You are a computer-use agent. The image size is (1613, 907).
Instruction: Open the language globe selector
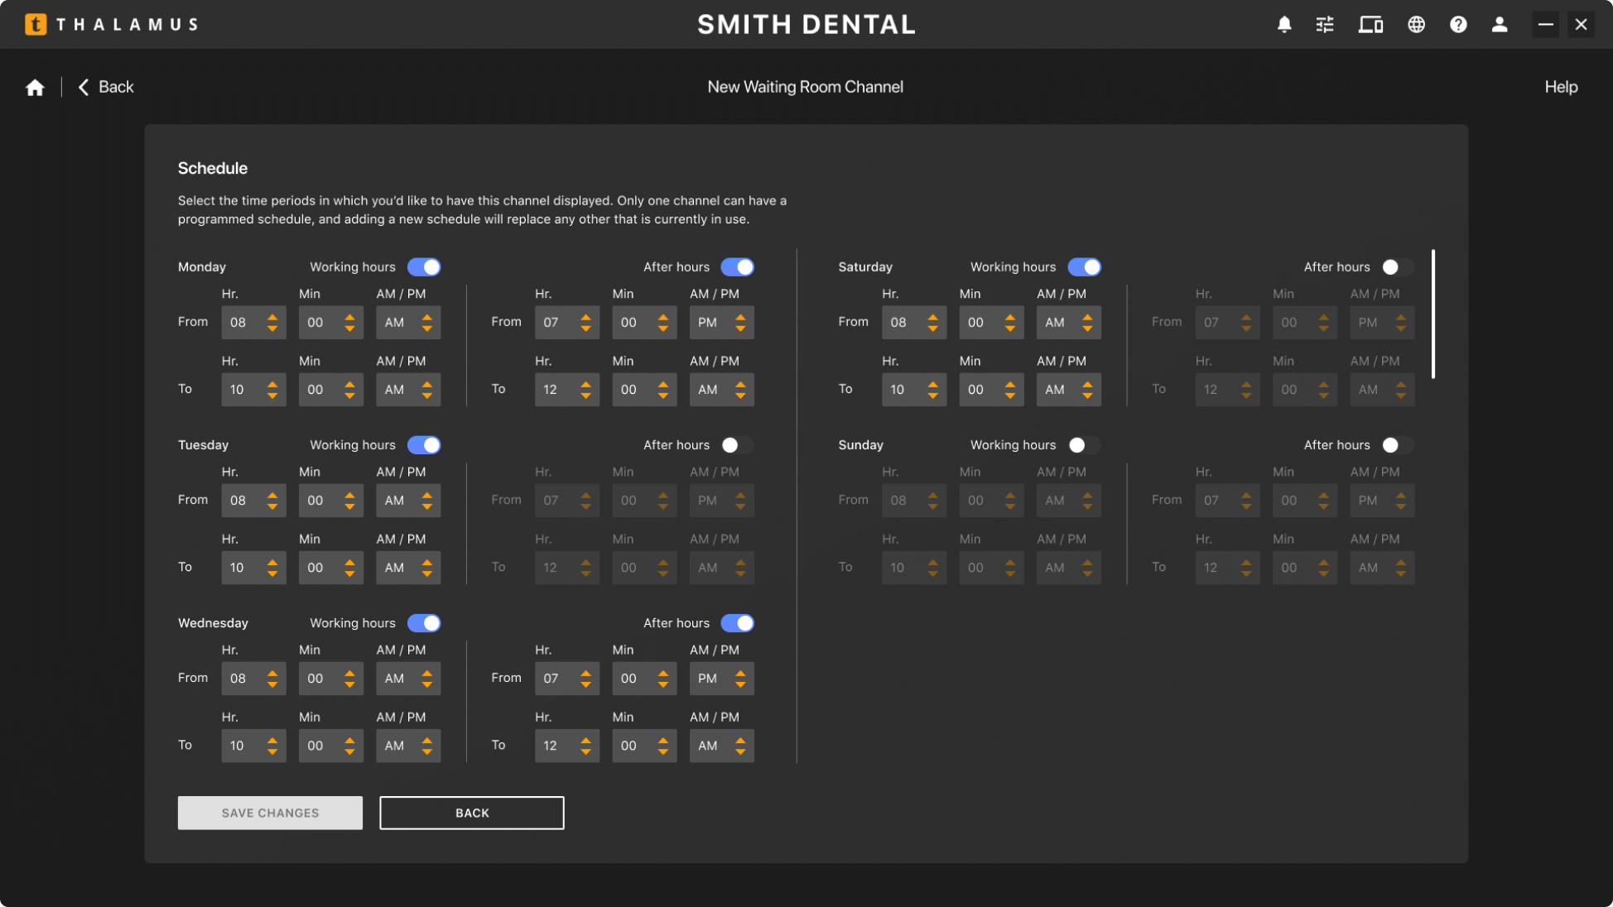click(1416, 24)
